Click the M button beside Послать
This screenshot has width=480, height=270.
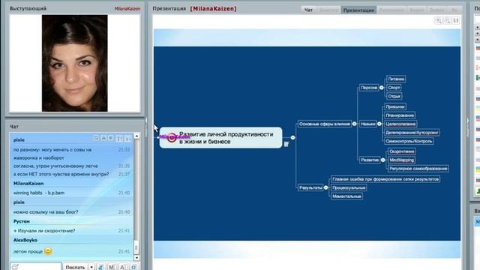pyautogui.click(x=112, y=267)
